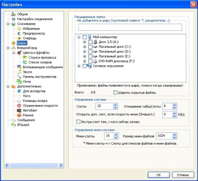The width and height of the screenshot is (198, 181).
Task: Click the Сообщения icon
Action: tap(14, 120)
